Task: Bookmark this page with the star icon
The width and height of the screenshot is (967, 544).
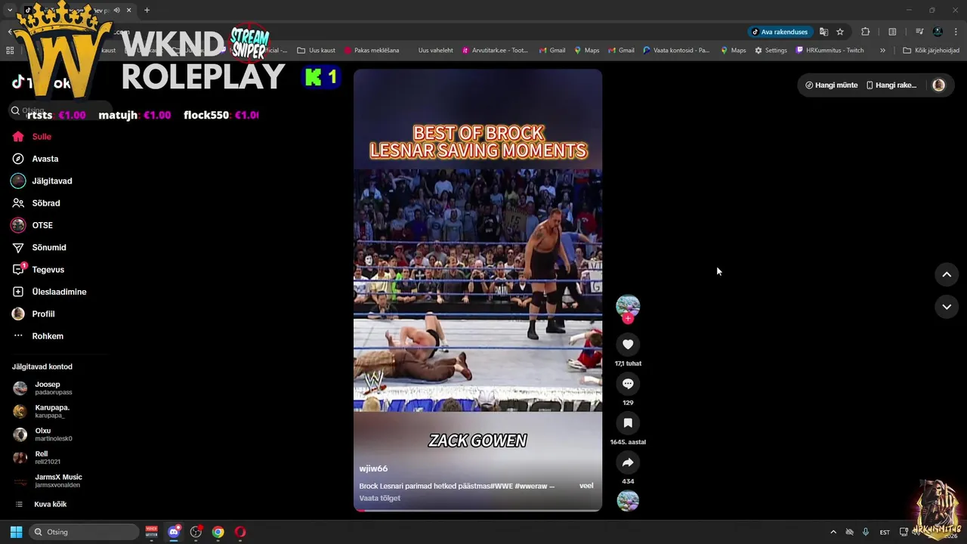Action: pyautogui.click(x=839, y=32)
